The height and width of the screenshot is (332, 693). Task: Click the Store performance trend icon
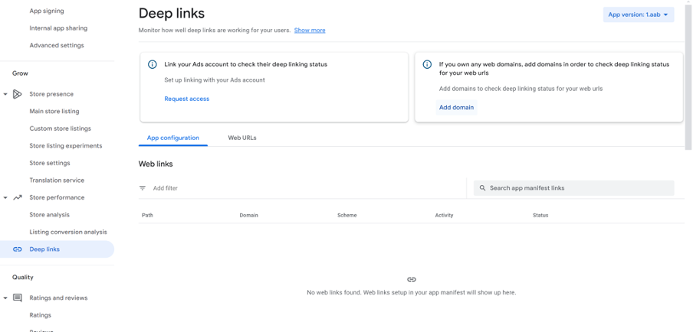[17, 197]
